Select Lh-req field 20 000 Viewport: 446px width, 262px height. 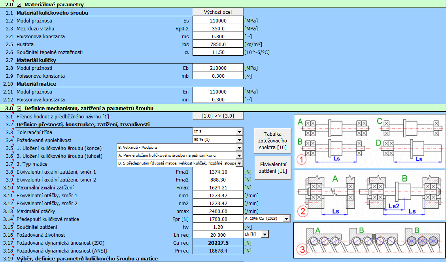click(x=218, y=235)
